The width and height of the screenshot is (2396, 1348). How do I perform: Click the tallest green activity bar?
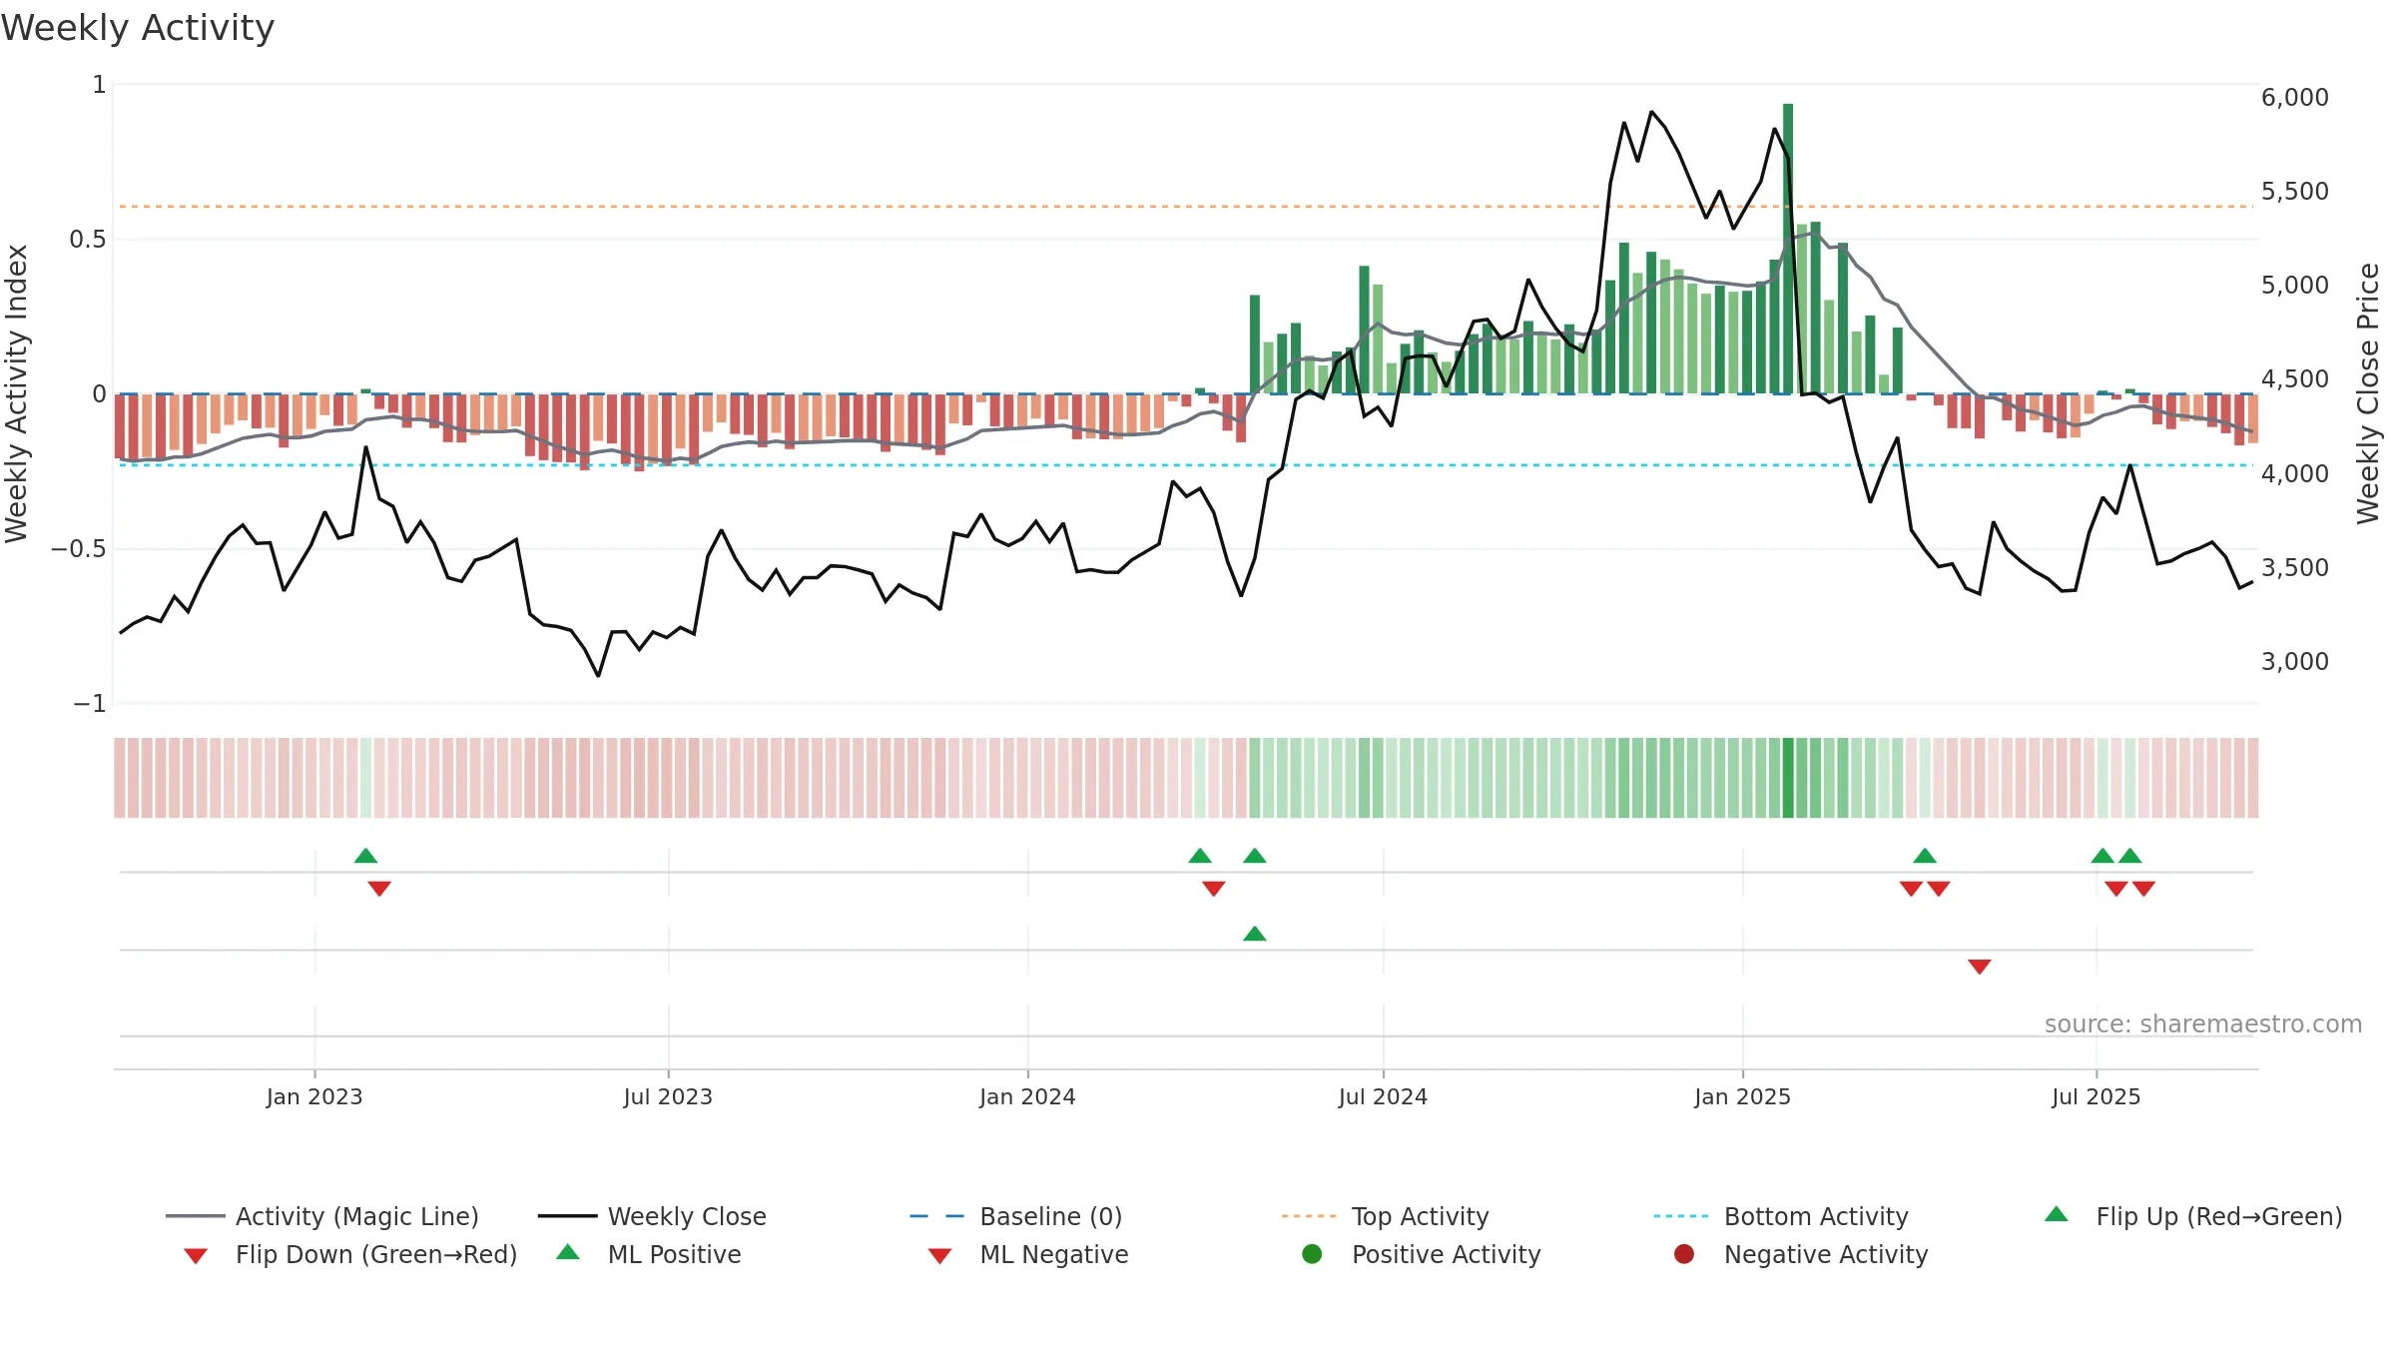pos(1788,249)
